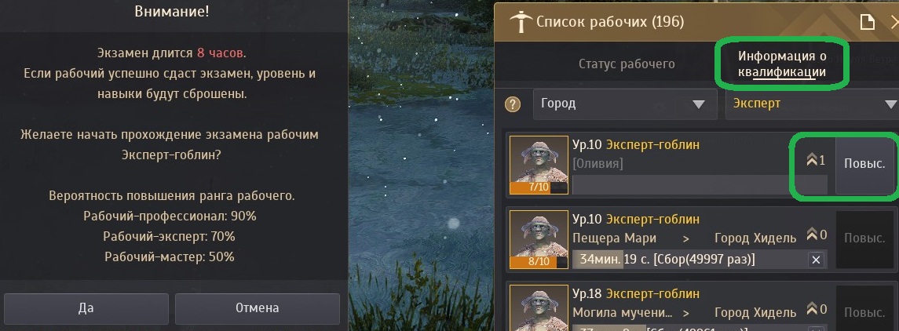This screenshot has height=331, width=899.
Task: Expand the Эксперт grade dropdown
Action: pyautogui.click(x=812, y=104)
